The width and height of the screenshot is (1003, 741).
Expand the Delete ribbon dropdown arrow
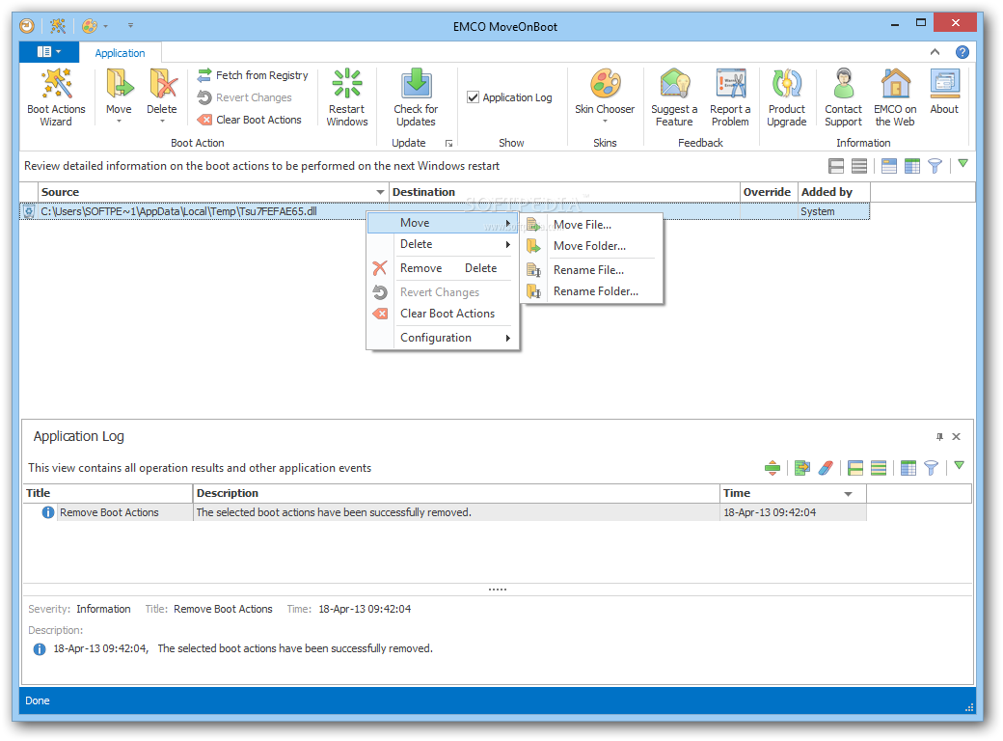coord(162,121)
